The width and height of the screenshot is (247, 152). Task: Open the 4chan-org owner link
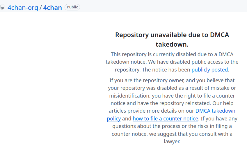coord(23,8)
